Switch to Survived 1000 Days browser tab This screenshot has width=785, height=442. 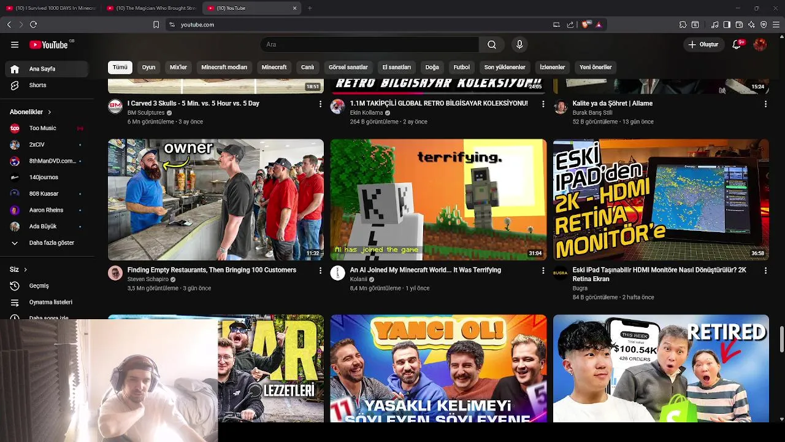[52, 8]
